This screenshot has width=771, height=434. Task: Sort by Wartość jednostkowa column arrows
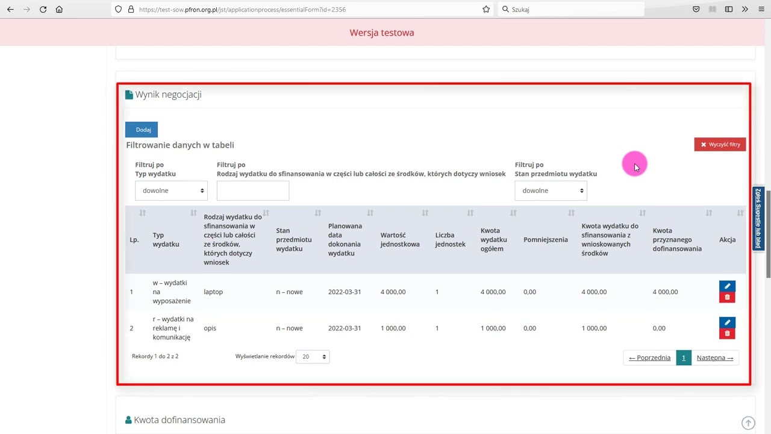(425, 213)
